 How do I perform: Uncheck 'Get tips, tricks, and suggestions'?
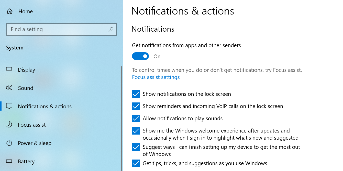pyautogui.click(x=136, y=163)
